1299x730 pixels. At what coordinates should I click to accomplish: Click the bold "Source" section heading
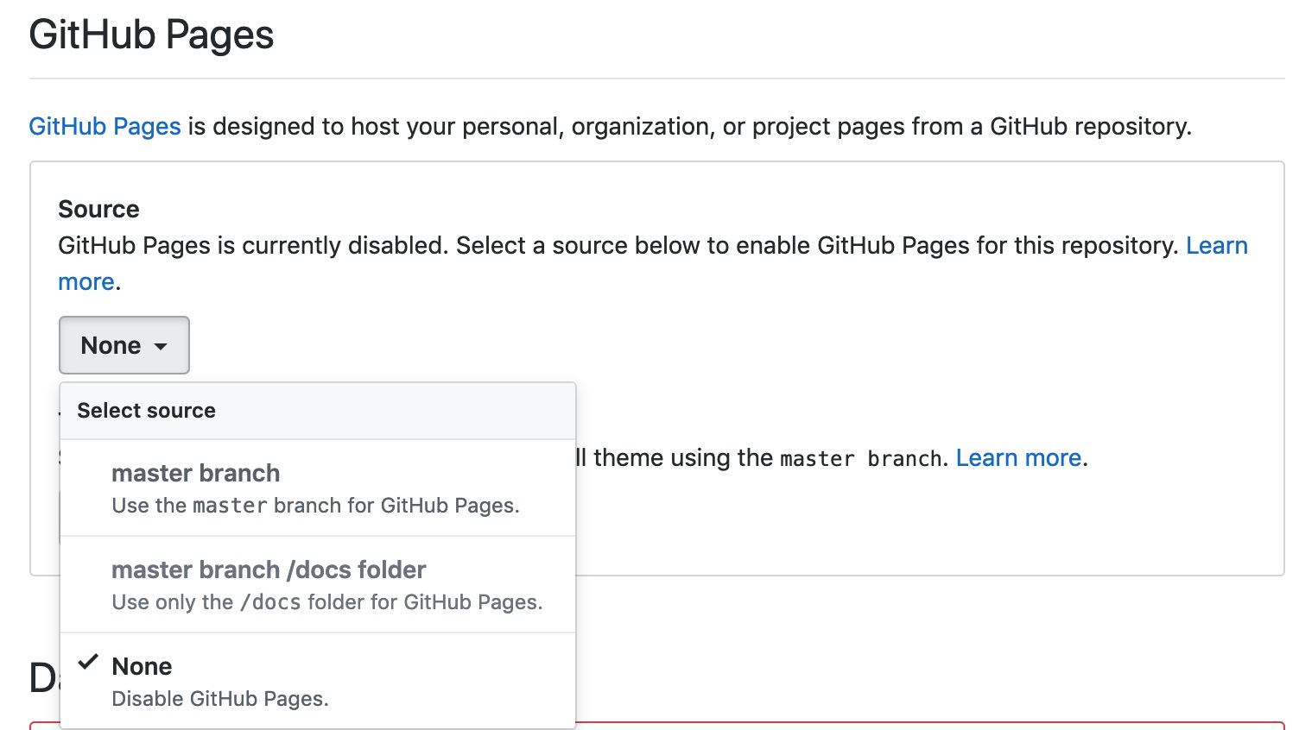pos(98,209)
